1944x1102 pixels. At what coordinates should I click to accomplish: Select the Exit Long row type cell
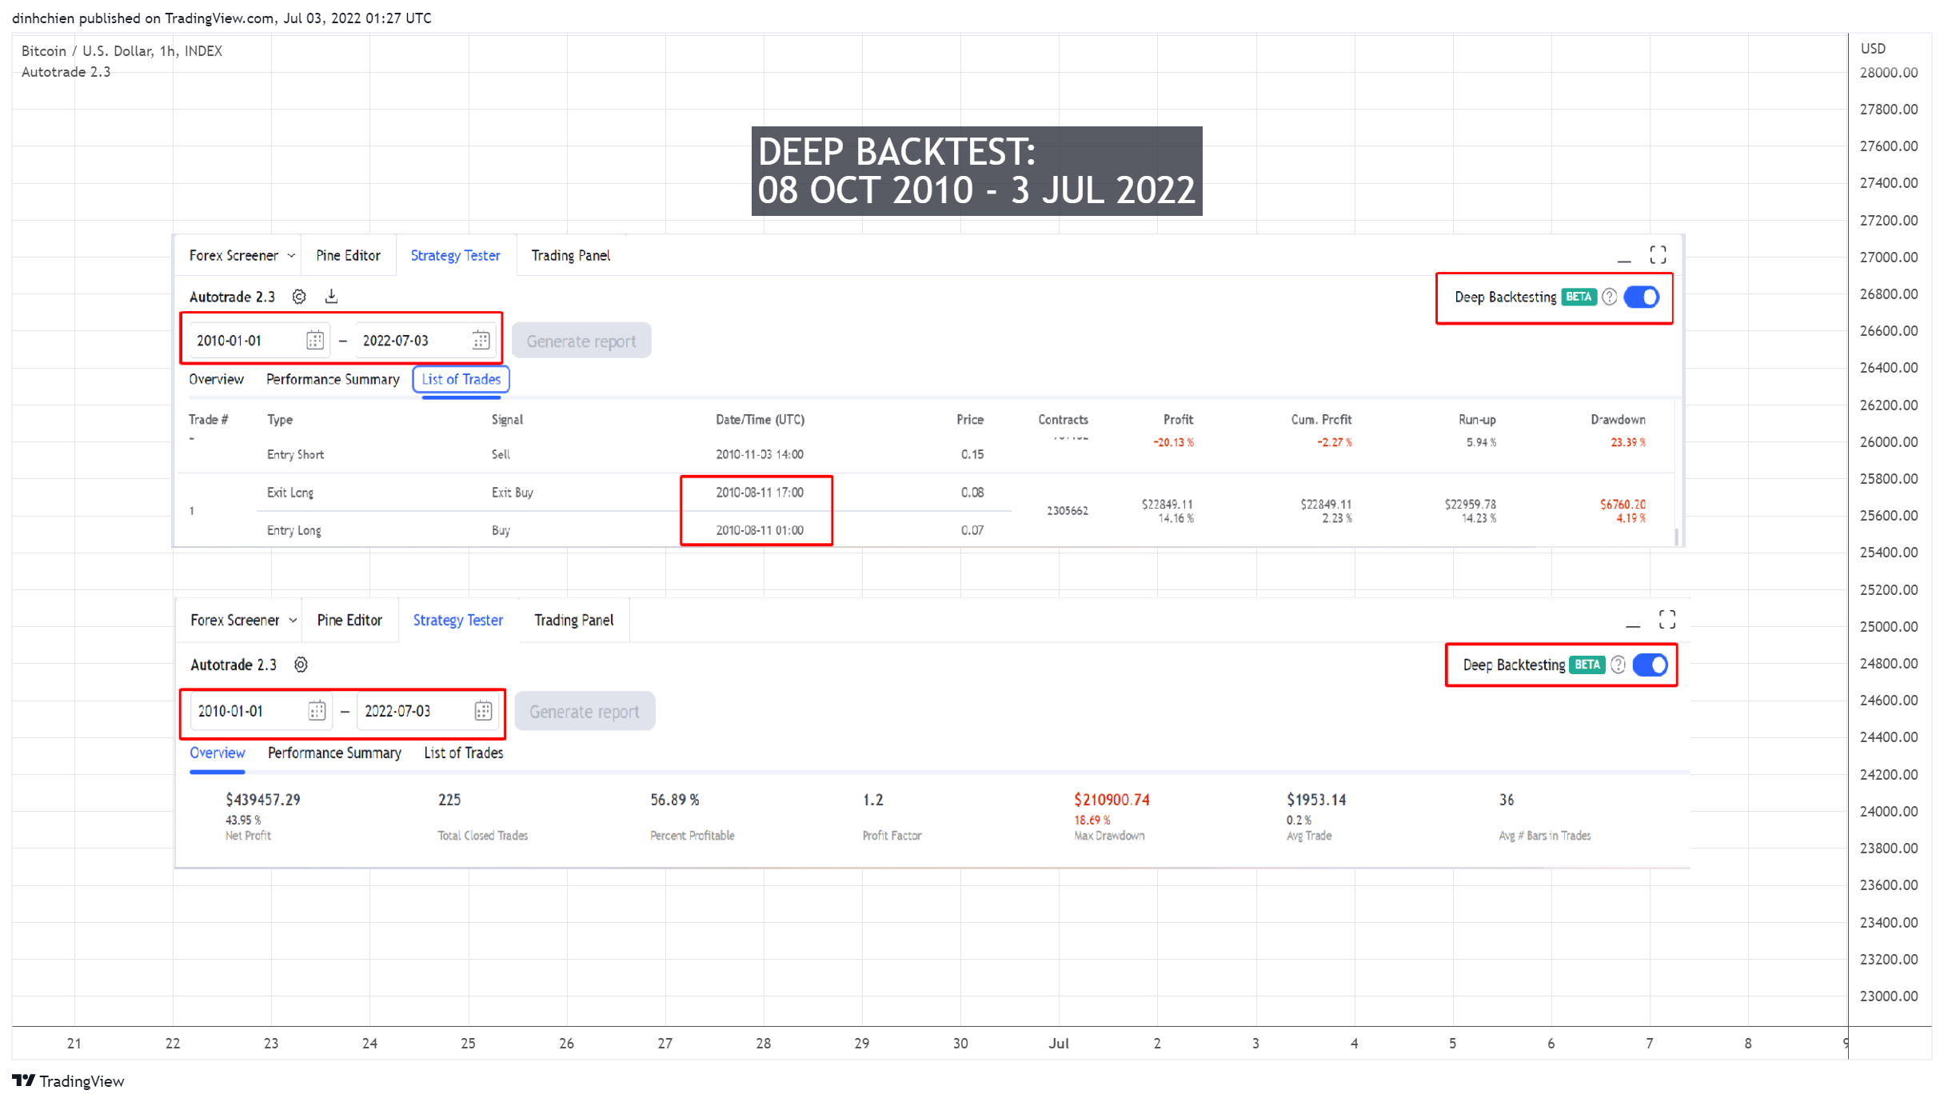[x=290, y=493]
